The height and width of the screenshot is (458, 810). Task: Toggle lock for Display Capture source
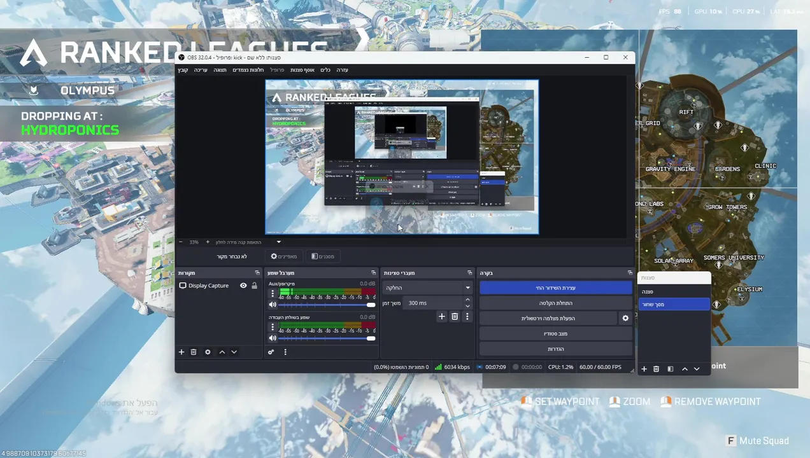254,286
